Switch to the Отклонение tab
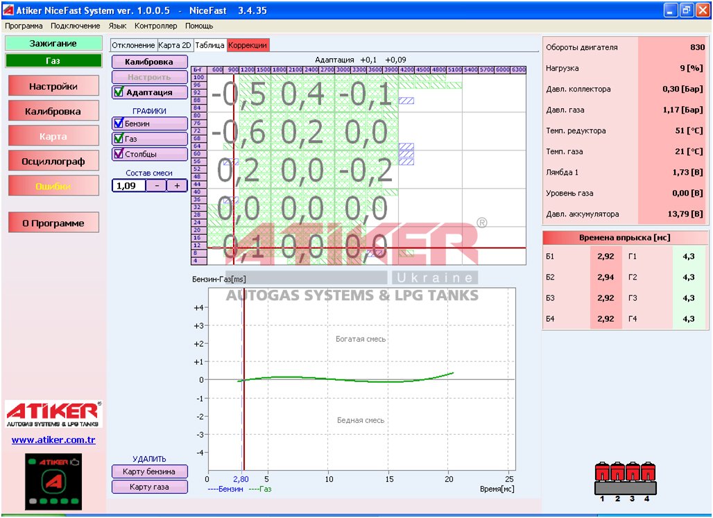The width and height of the screenshot is (713, 518). [x=134, y=45]
